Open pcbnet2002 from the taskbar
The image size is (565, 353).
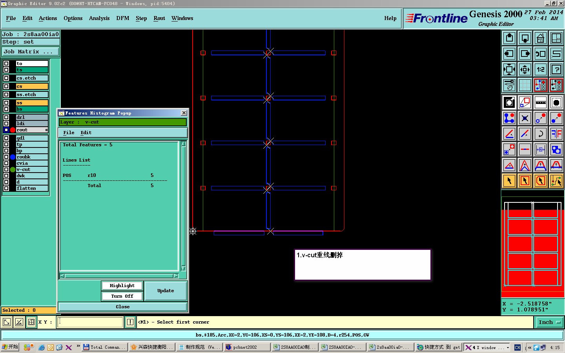tap(247, 347)
